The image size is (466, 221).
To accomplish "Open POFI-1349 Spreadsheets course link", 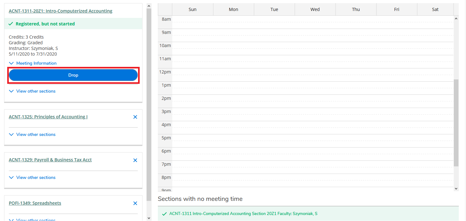I will [35, 203].
